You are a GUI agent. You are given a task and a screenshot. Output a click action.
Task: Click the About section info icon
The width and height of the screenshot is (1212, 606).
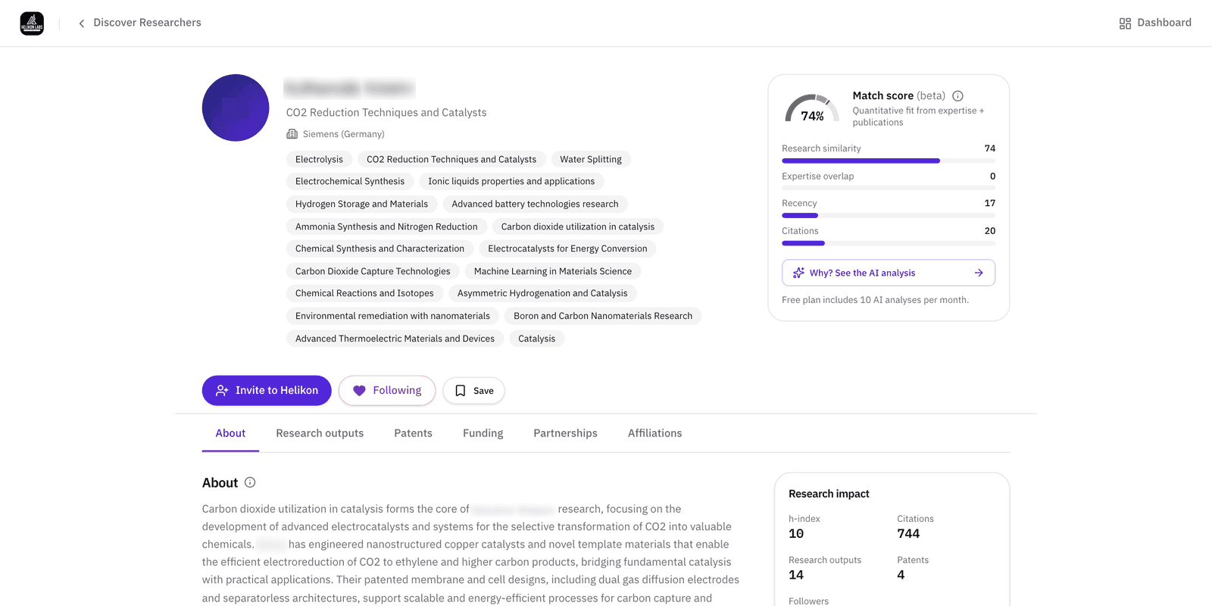click(x=250, y=483)
